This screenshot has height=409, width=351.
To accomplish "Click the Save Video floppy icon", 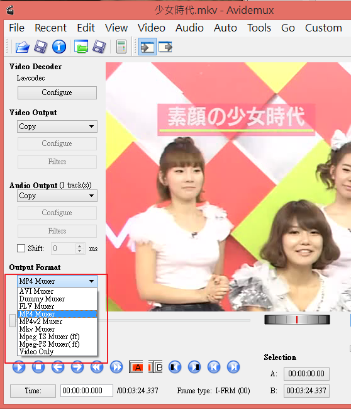I will click(x=41, y=47).
